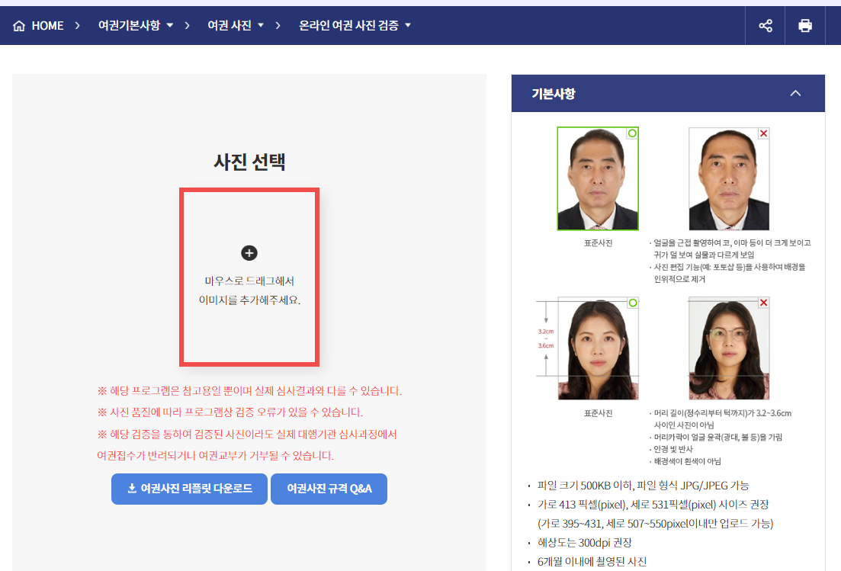Open the 여권 사진 breadcrumb dropdown

click(233, 24)
